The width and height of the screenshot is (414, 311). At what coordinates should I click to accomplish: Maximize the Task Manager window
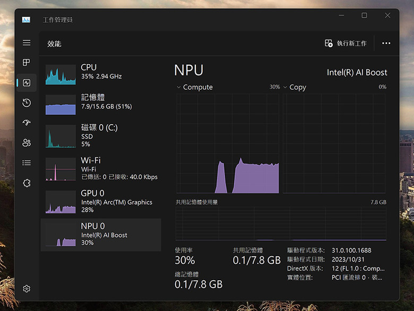(364, 15)
